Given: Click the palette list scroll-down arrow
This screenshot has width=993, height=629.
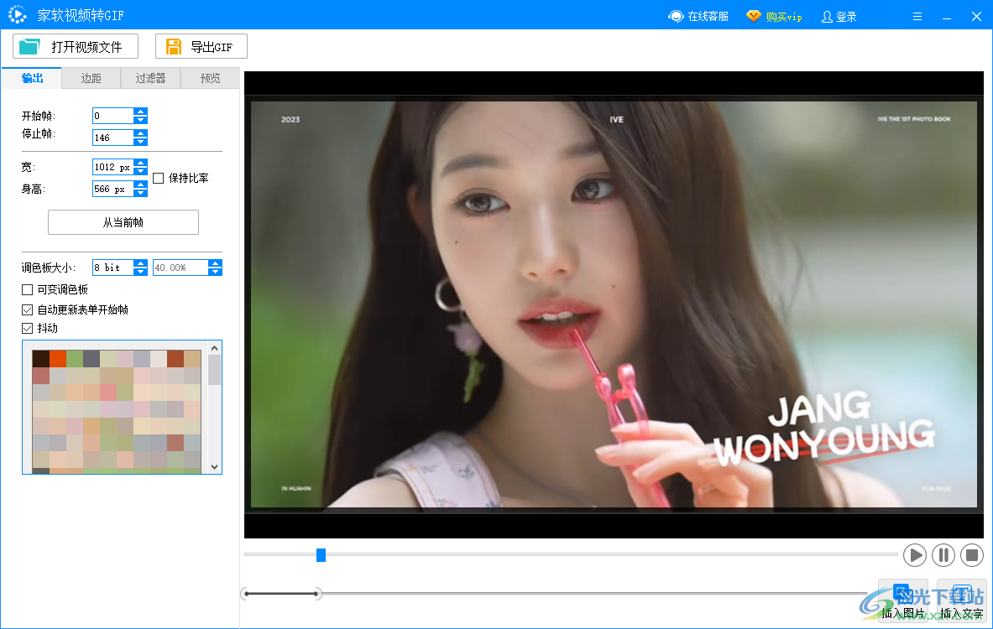Looking at the screenshot, I should click(x=215, y=467).
